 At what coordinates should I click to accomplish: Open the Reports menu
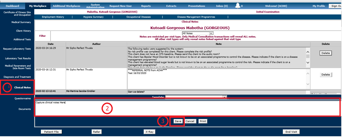point(146,6)
